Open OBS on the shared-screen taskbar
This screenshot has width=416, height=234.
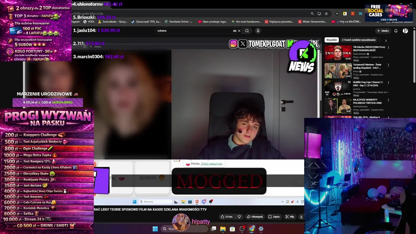click(211, 202)
